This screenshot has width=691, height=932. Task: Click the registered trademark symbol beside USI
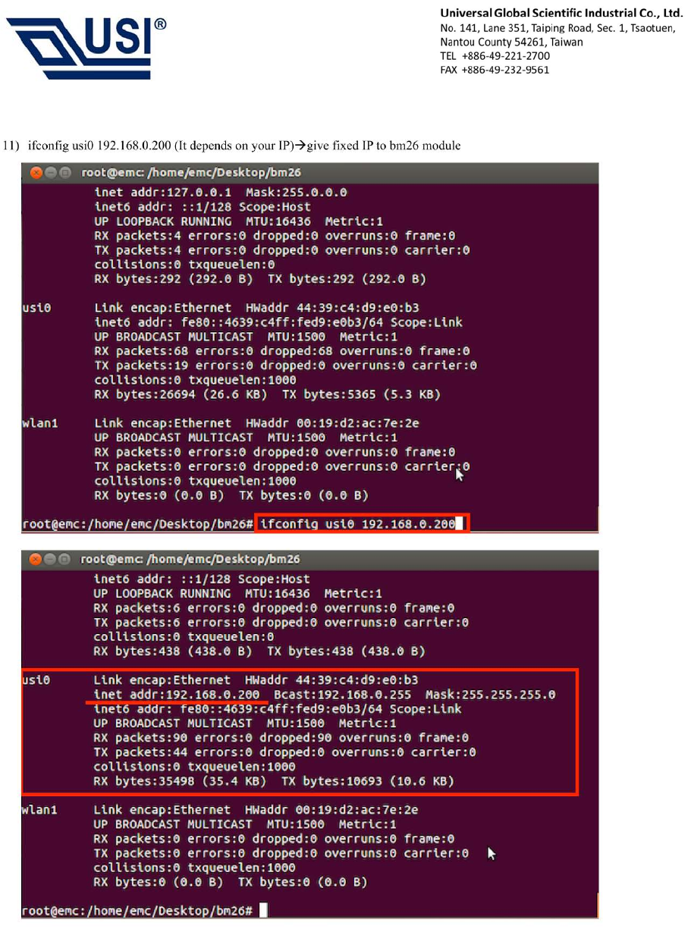pyautogui.click(x=160, y=24)
